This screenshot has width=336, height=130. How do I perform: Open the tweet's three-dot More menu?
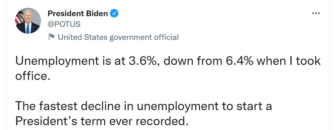point(315,13)
